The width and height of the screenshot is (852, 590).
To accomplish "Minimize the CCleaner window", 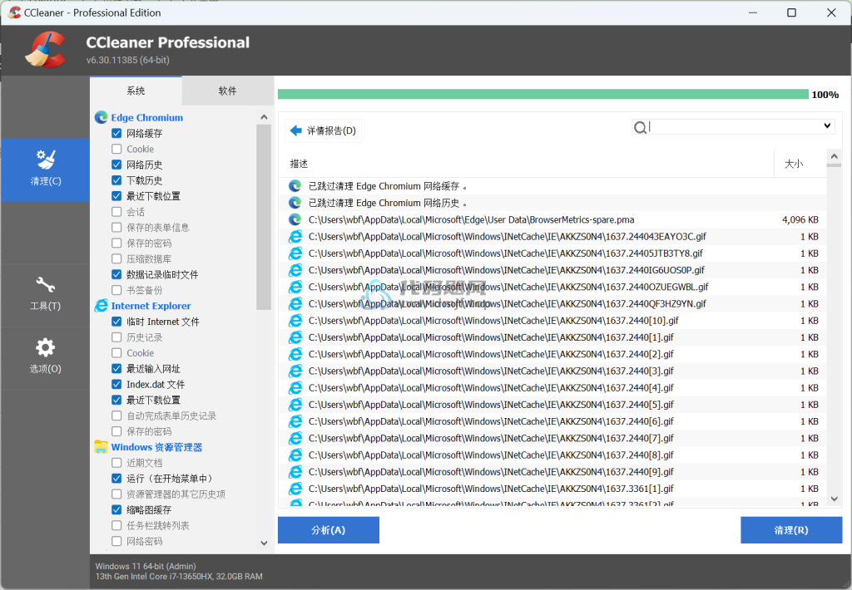I will point(753,12).
